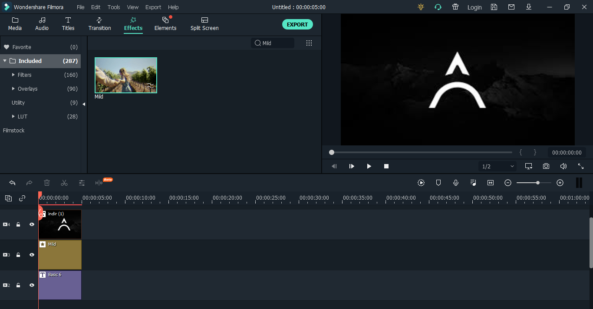Open the Audio tab
Viewport: 593px width, 309px height.
(x=42, y=24)
